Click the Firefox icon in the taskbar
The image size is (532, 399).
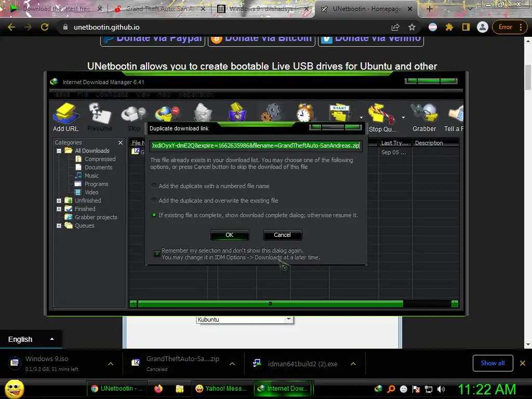[x=158, y=389]
